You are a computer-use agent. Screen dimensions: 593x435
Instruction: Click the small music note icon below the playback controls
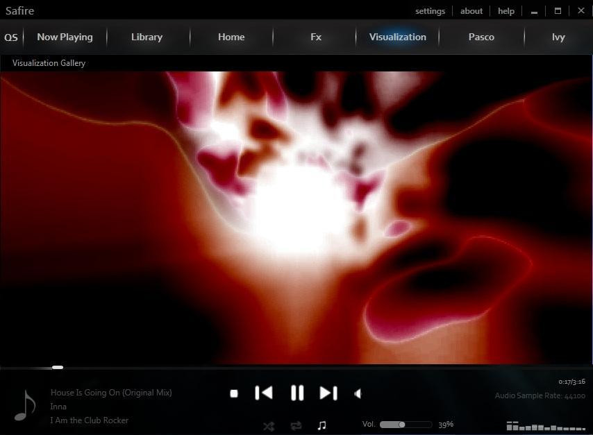(321, 425)
